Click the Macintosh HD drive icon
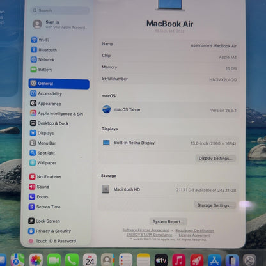 [106, 189]
